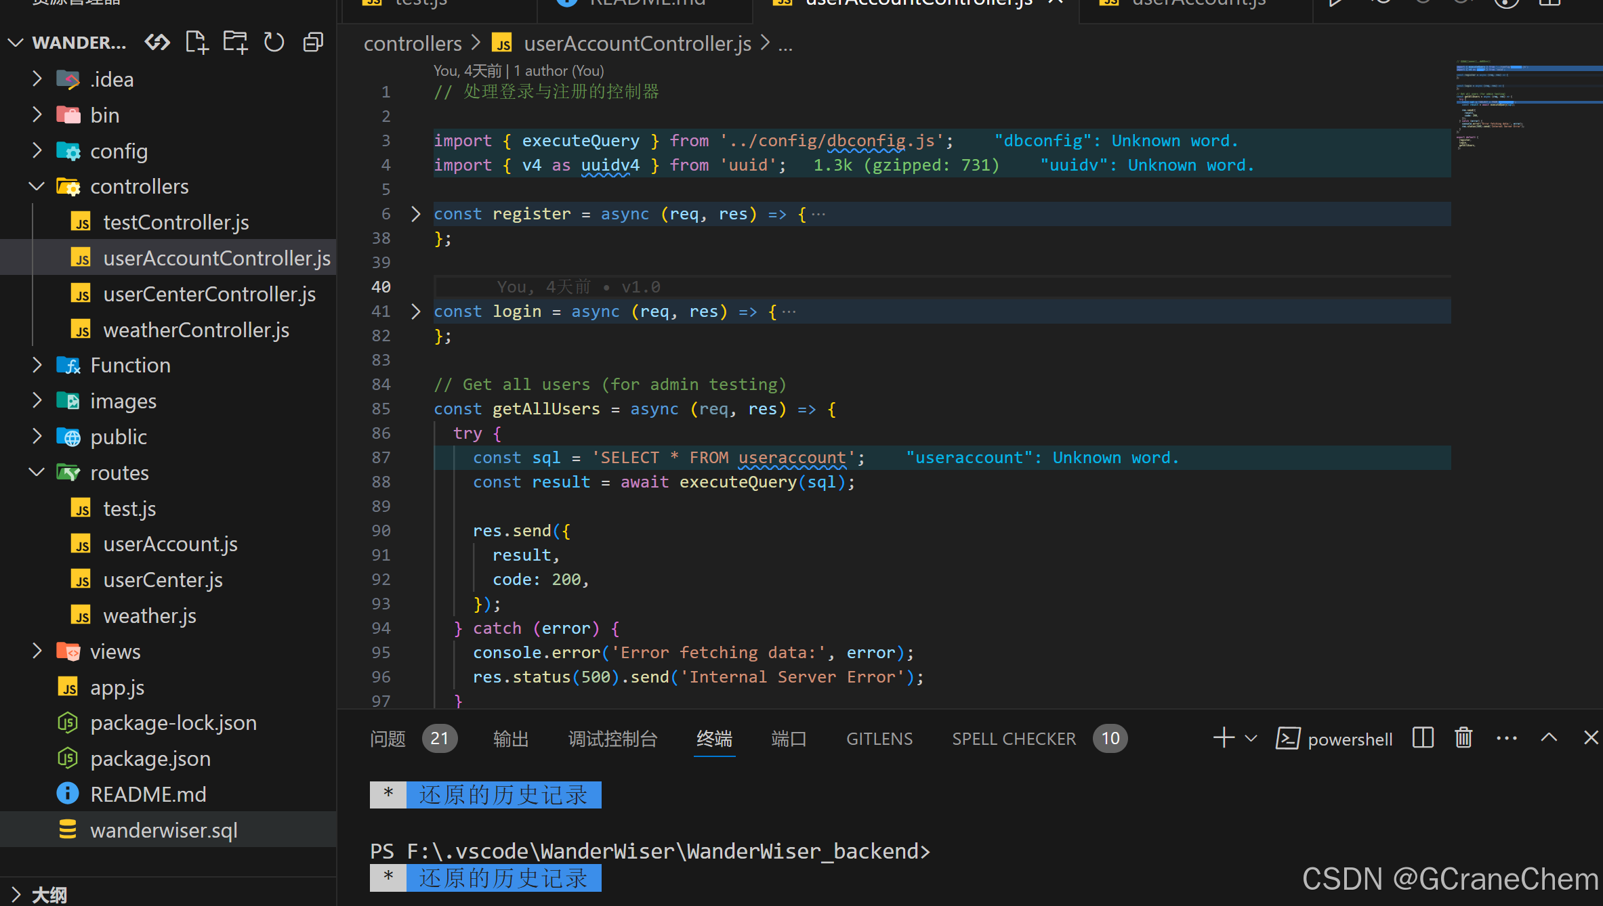
Task: Collapse all folders in explorer
Action: click(x=313, y=43)
